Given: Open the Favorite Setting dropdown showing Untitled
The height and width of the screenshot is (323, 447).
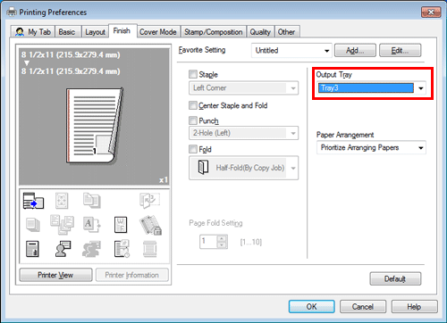Looking at the screenshot, I should tap(291, 50).
